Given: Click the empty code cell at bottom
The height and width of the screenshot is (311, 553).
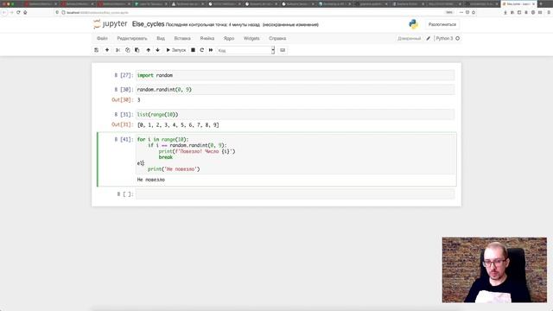Looking at the screenshot, I should coord(296,194).
